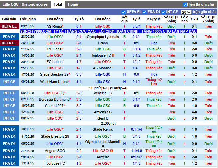Image resolution: width=218 pixels, height=168 pixels.
Task: Click red card icon next to Angers Lille OSC
Action: coord(111,151)
